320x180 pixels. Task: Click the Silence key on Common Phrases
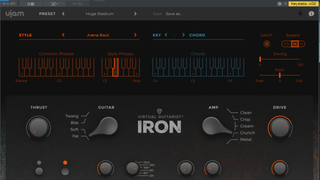coord(21,72)
